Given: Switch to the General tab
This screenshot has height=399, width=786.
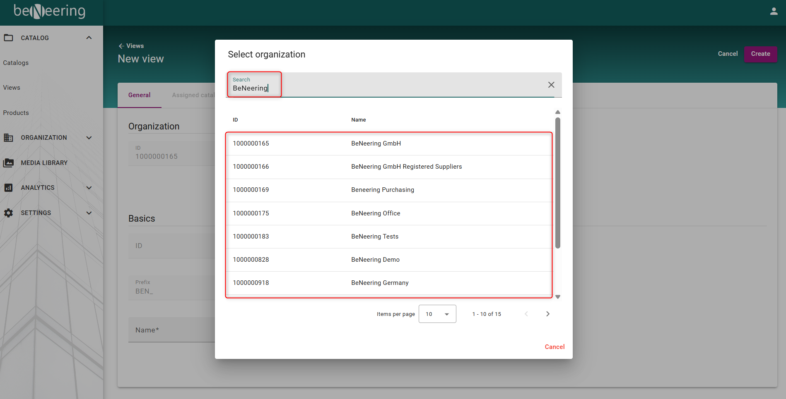Looking at the screenshot, I should [139, 95].
